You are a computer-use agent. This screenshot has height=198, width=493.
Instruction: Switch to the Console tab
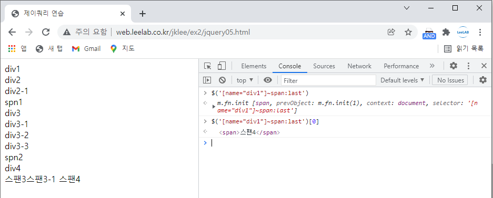pos(289,66)
